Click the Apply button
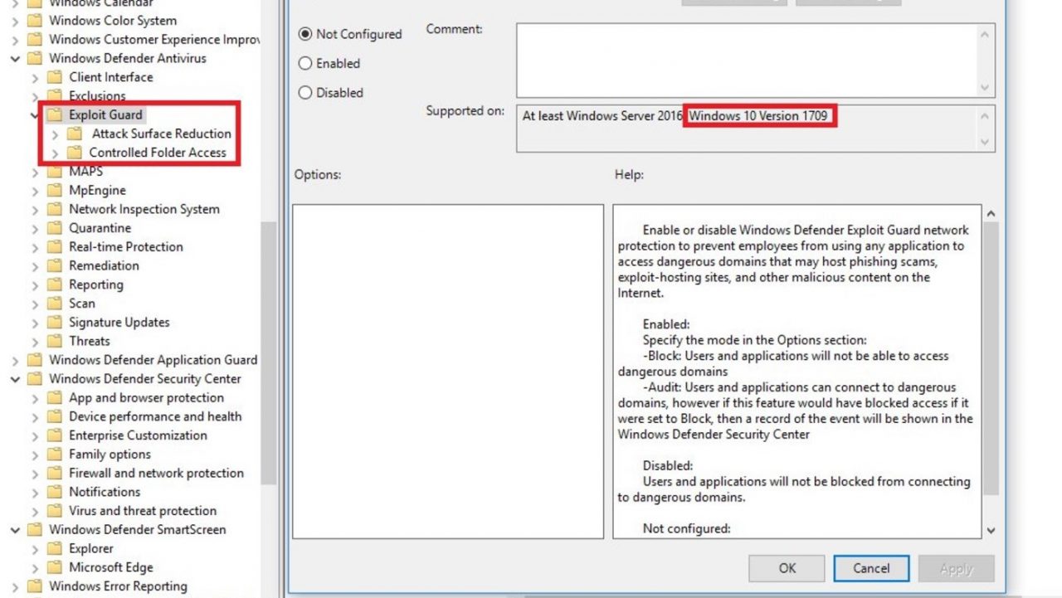 (x=956, y=568)
